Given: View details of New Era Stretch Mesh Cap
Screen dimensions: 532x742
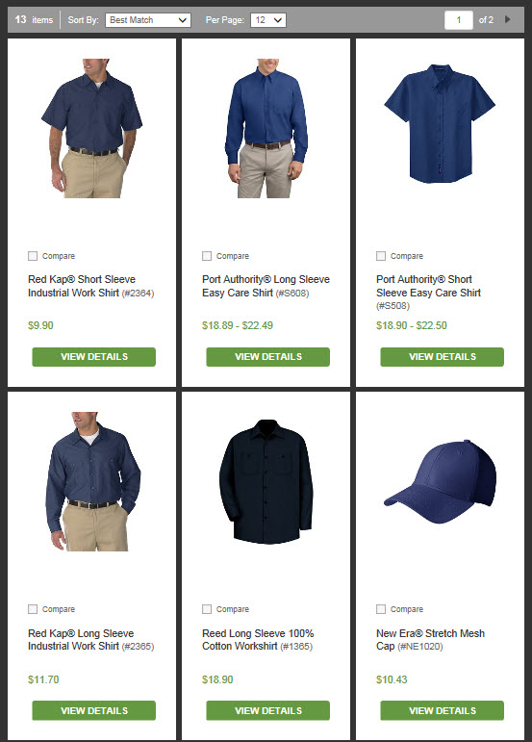Looking at the screenshot, I should (x=442, y=710).
